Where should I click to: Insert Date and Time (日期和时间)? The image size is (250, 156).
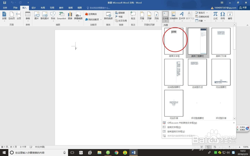point(202,16)
